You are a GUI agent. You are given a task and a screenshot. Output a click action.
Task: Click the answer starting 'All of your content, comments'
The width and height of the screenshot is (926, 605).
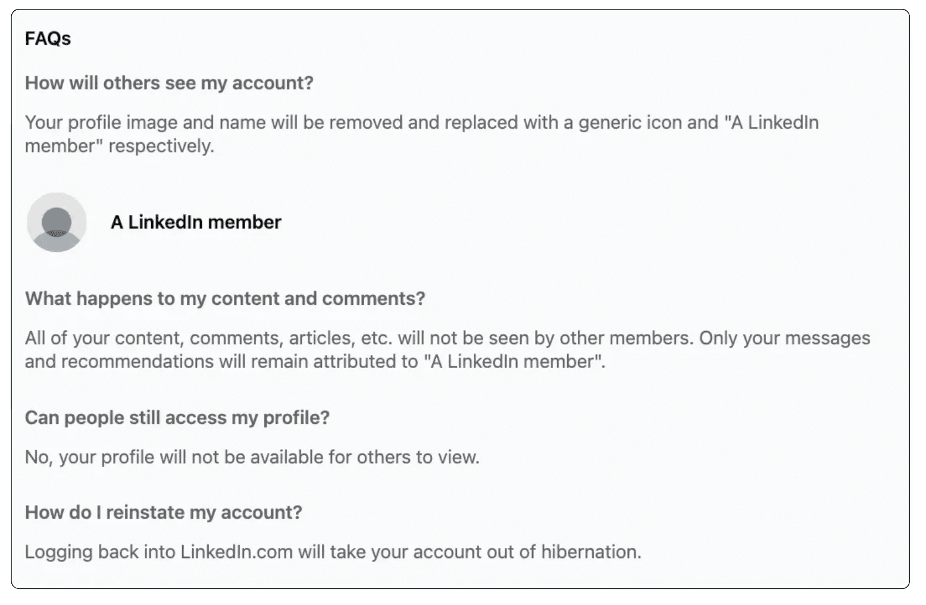448,350
